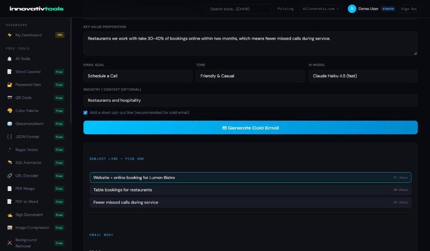
Task: Click the Sign Out button
Action: pos(409,9)
